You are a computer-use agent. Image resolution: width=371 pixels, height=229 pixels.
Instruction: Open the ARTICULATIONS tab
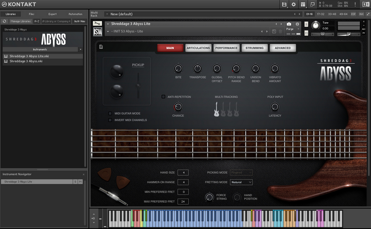click(198, 48)
